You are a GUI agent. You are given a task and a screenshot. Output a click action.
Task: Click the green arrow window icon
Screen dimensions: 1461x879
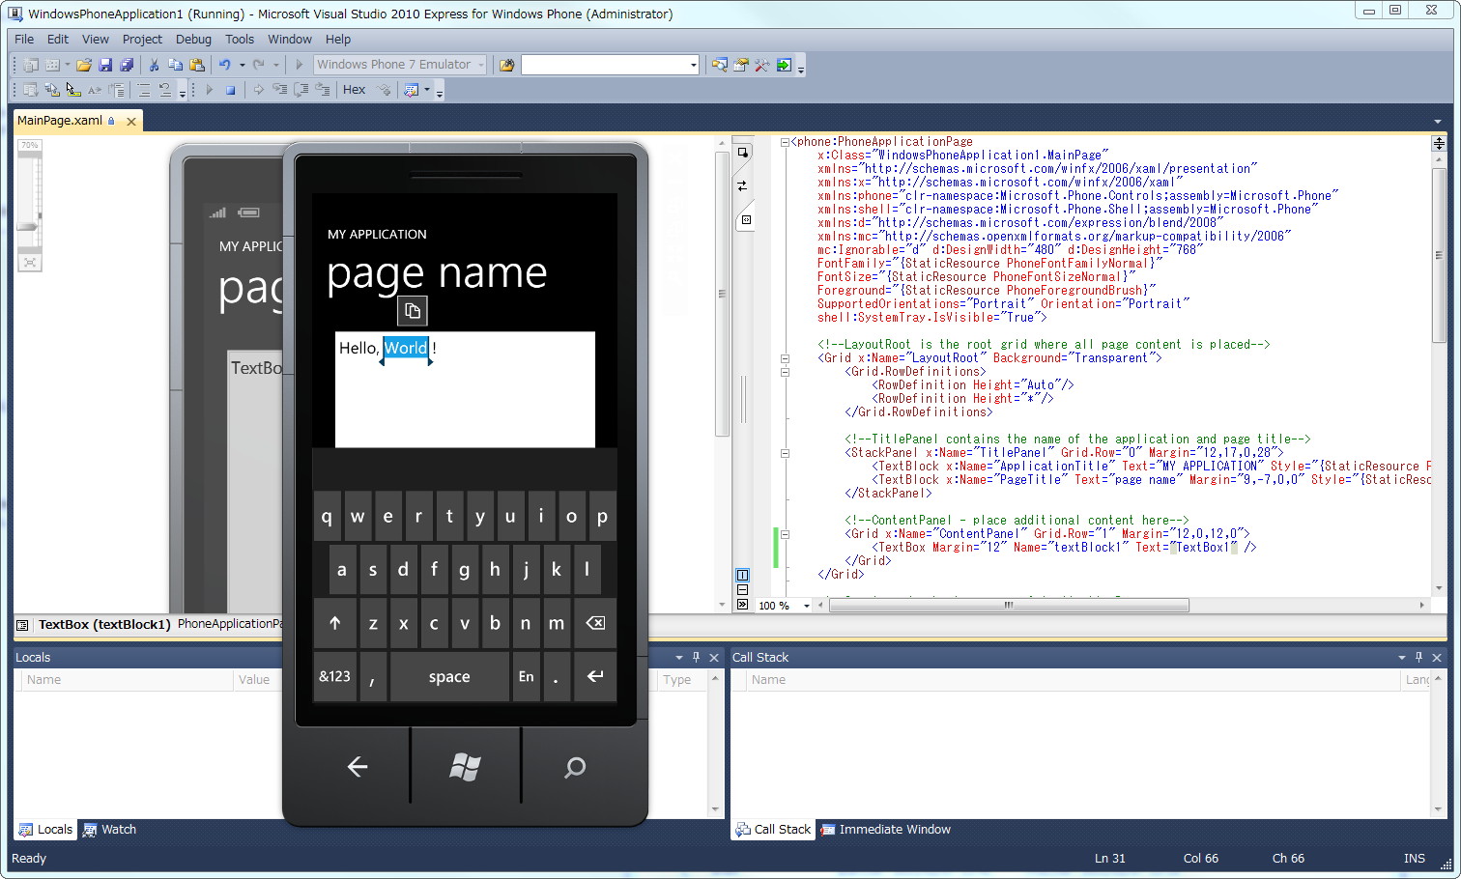(x=784, y=65)
